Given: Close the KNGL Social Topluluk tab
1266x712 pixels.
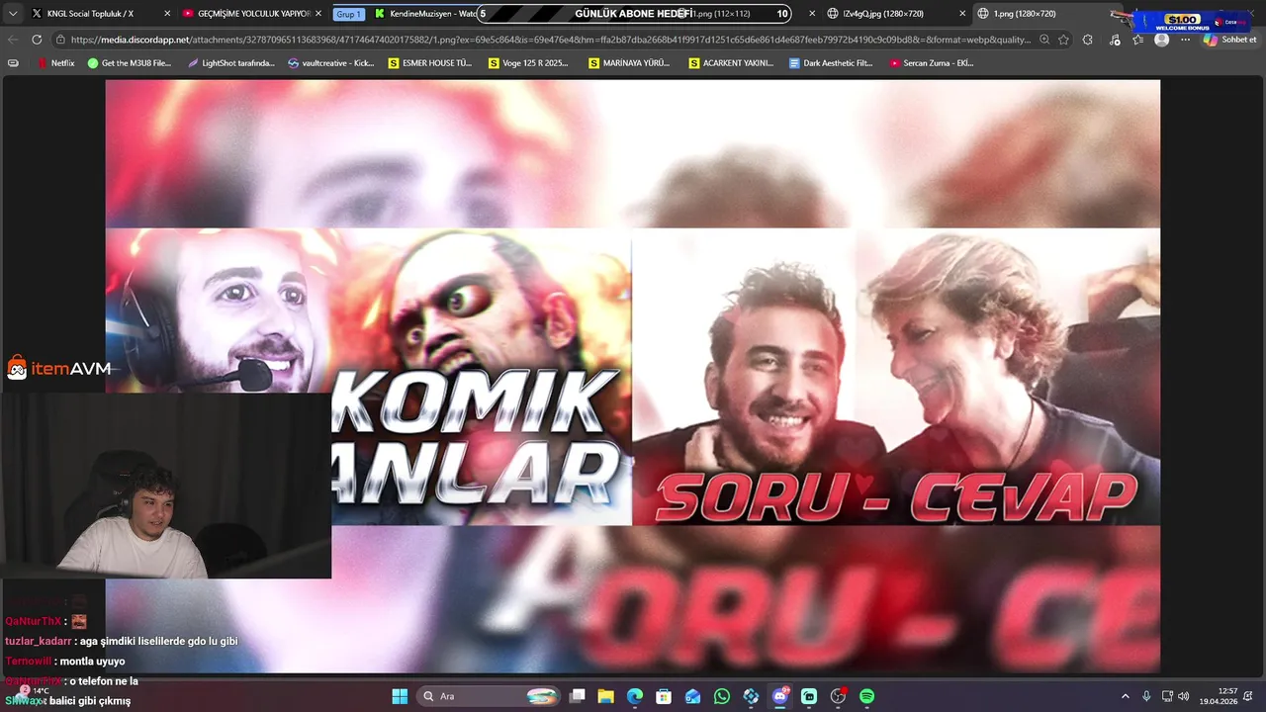Looking at the screenshot, I should (x=166, y=14).
